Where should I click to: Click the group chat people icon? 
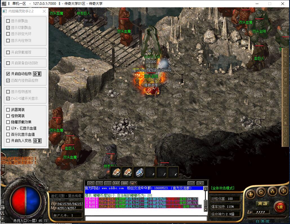coord(116,183)
